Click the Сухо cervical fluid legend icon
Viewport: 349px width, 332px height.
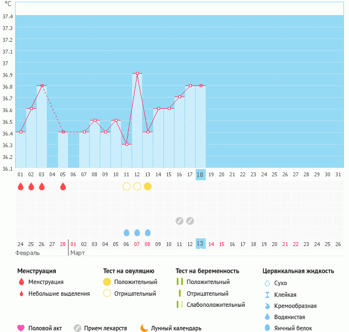(x=267, y=283)
